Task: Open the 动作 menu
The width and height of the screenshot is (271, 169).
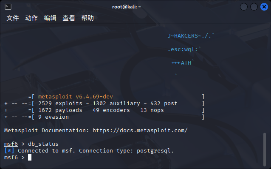Action: tap(31, 18)
